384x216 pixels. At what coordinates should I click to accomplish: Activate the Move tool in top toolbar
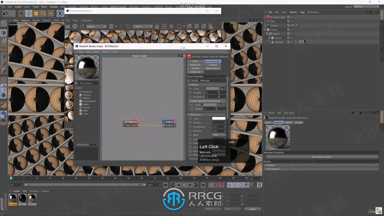(29, 13)
